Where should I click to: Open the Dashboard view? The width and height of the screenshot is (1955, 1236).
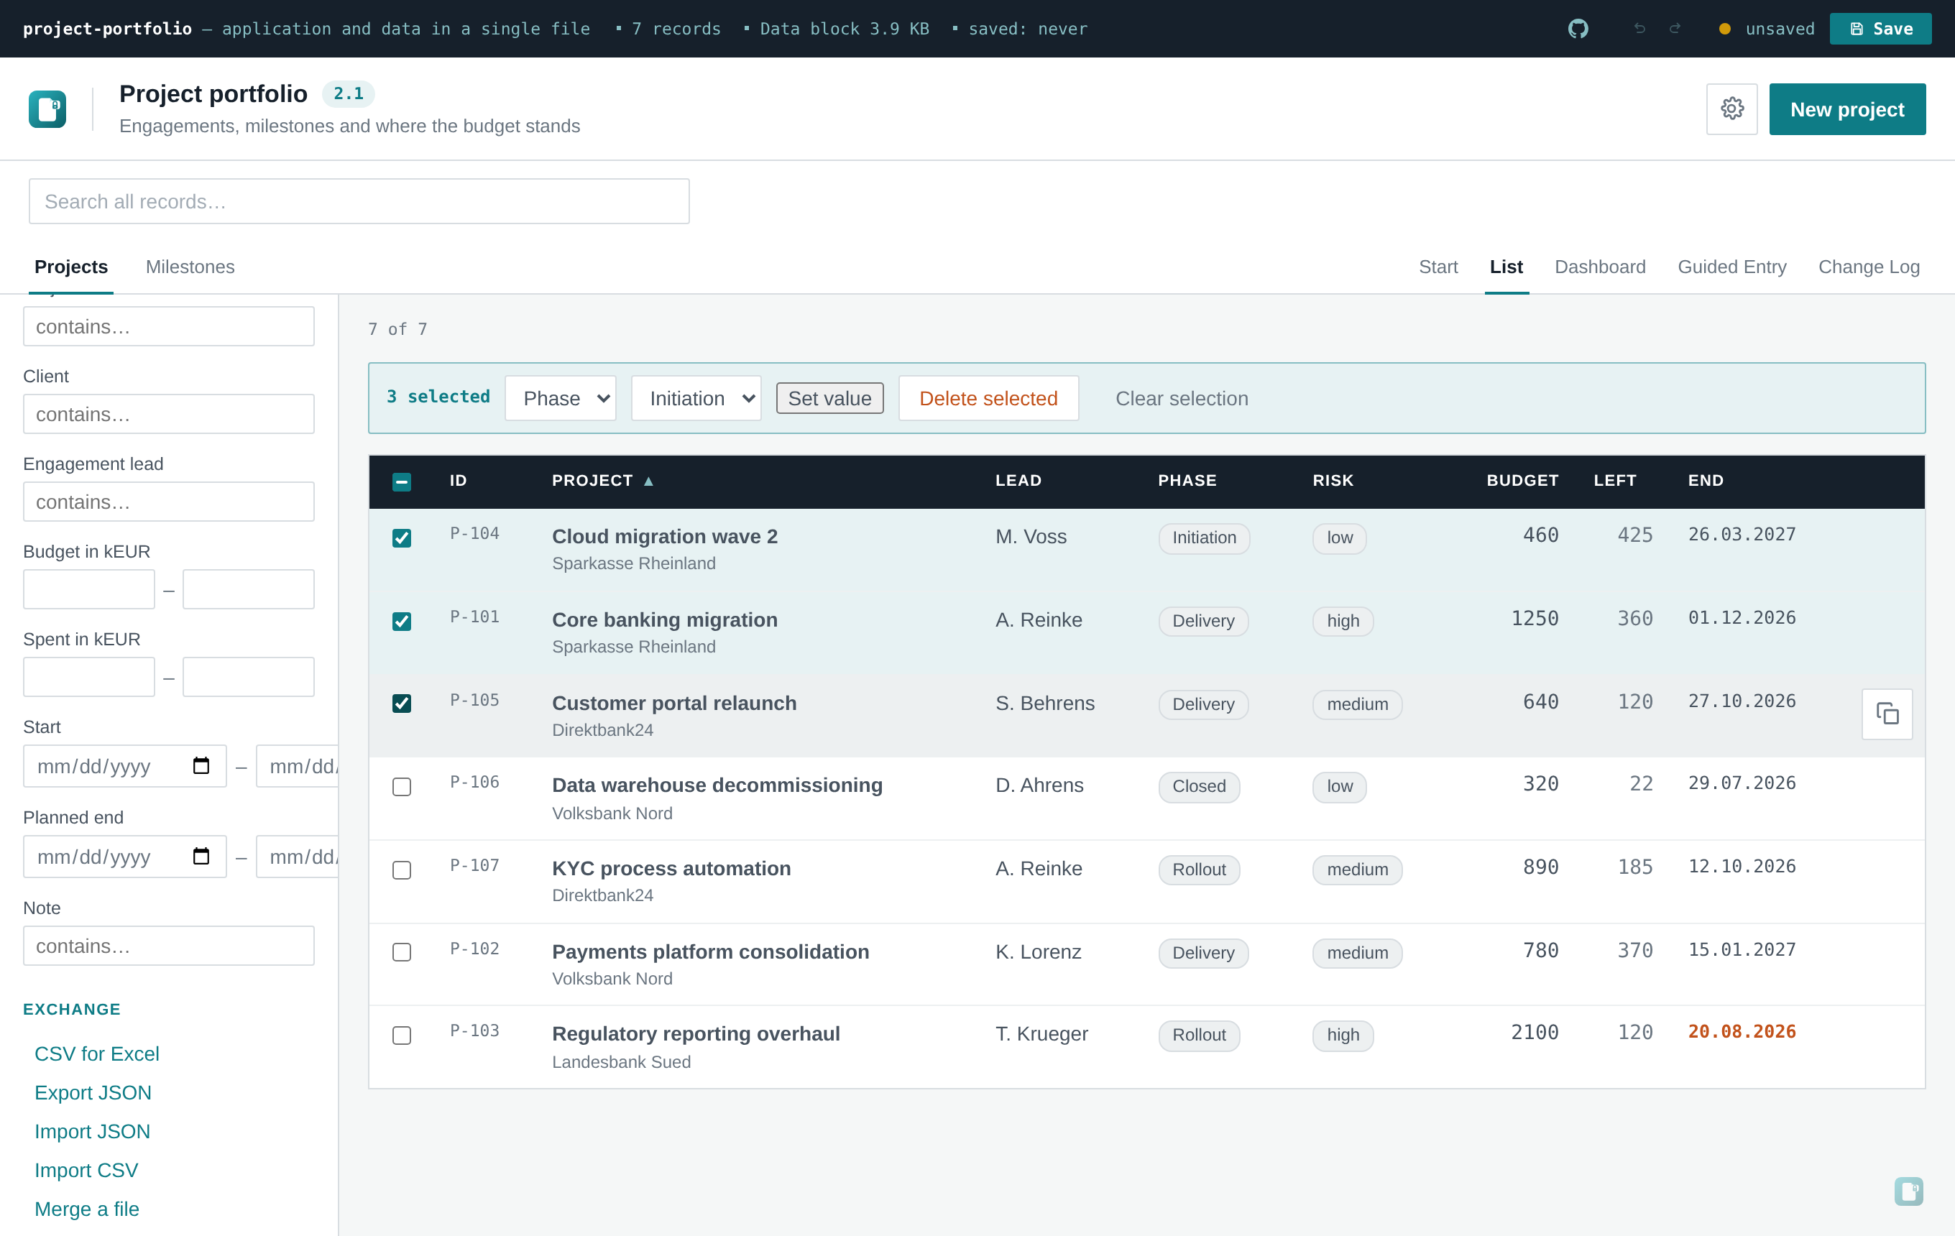point(1599,267)
